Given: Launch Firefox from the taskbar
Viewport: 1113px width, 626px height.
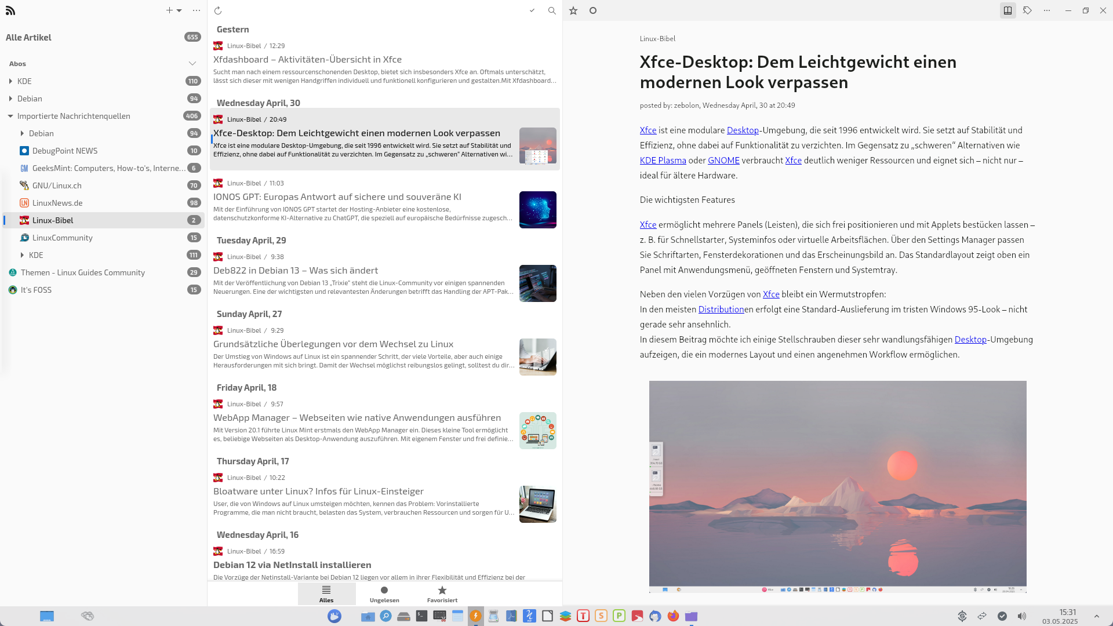Looking at the screenshot, I should [x=673, y=616].
